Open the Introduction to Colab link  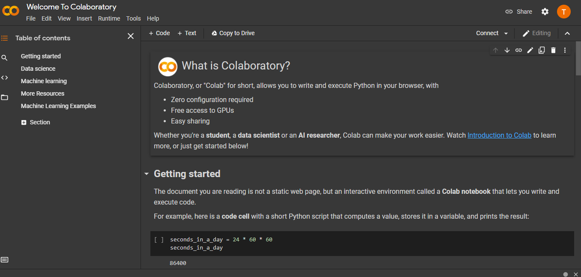point(499,135)
